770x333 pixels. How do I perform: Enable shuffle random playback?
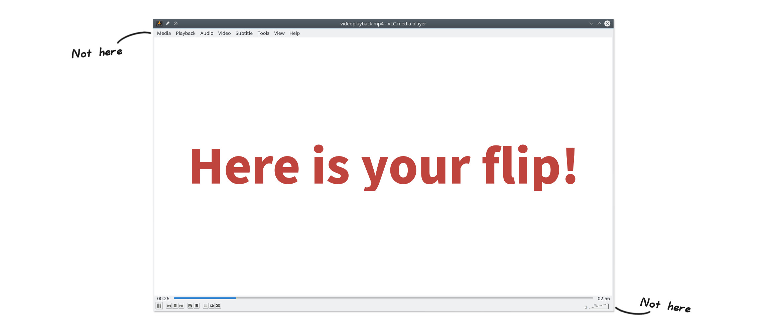[218, 306]
